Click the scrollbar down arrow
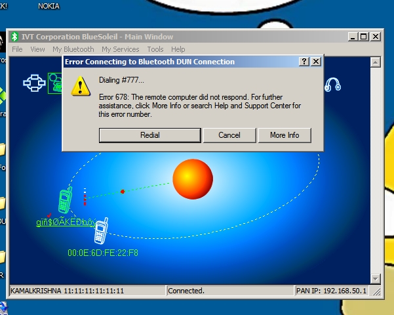This screenshot has width=394, height=315. tap(375, 278)
